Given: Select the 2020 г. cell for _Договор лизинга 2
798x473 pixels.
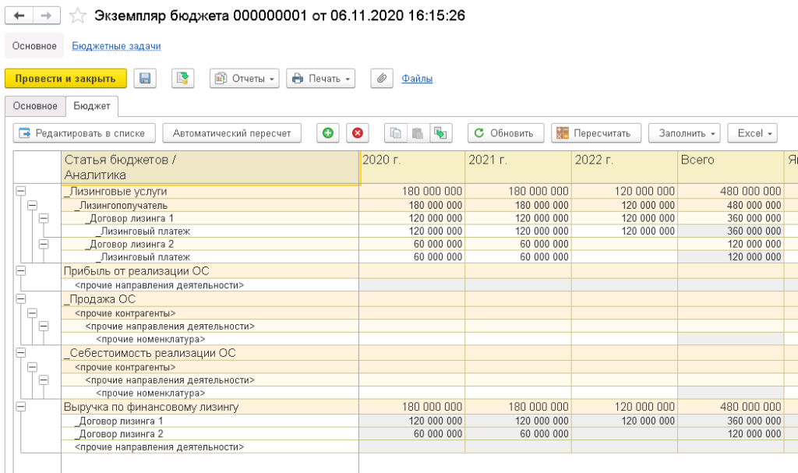Looking at the screenshot, I should (411, 244).
